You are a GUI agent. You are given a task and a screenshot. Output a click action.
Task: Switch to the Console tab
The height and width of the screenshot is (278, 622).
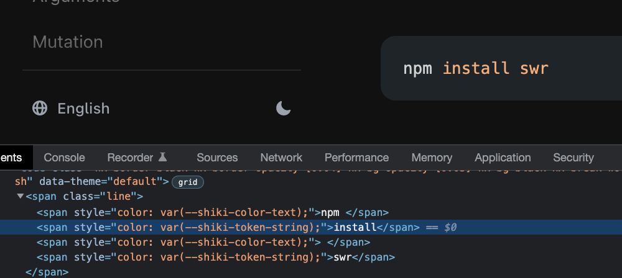coord(64,158)
